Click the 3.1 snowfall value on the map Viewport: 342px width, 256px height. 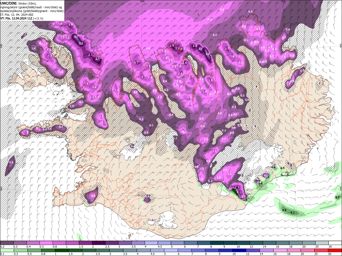tap(97, 59)
